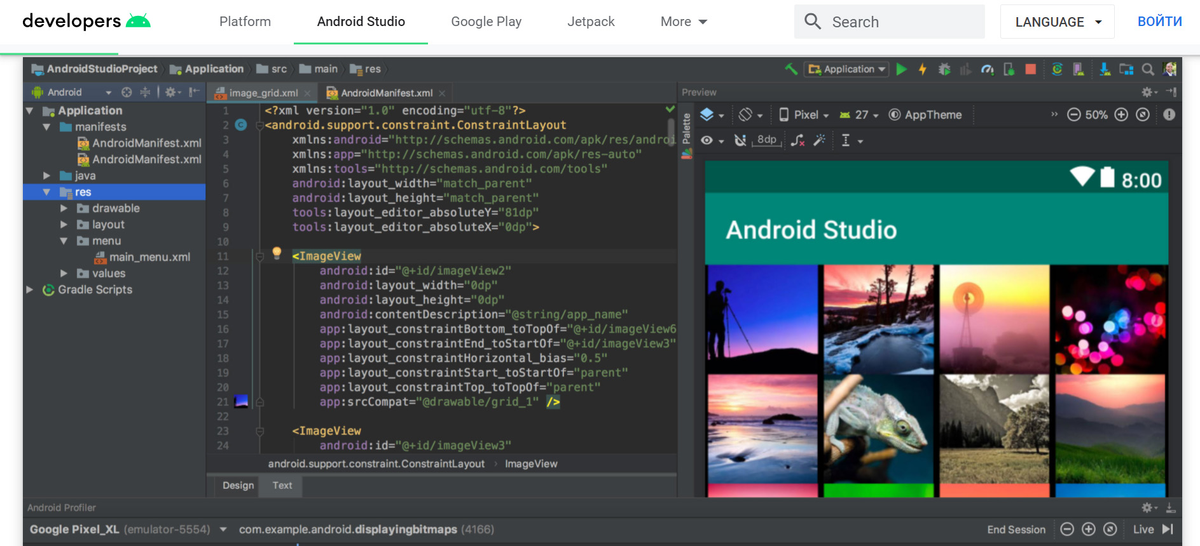Collapse the menu folder arrow

pyautogui.click(x=64, y=241)
